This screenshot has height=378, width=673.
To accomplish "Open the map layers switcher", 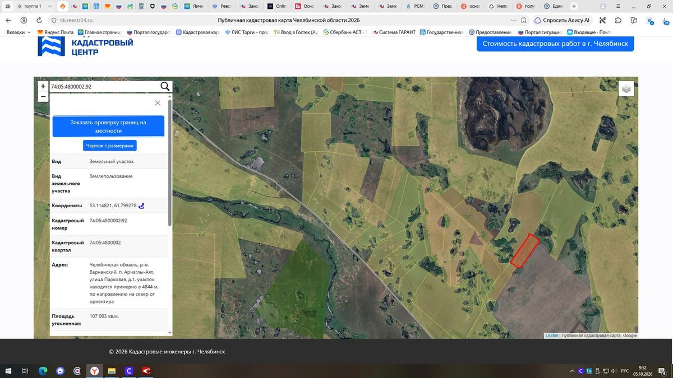I will pyautogui.click(x=626, y=88).
